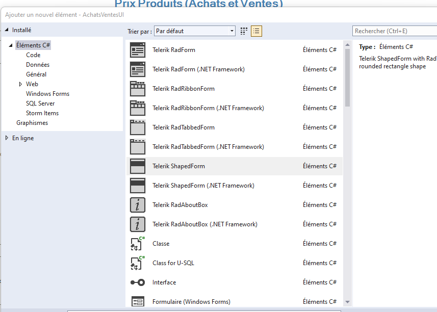Image resolution: width=437 pixels, height=312 pixels.
Task: Click the Formulaire (Windows Forms) icon
Action: pos(137,301)
